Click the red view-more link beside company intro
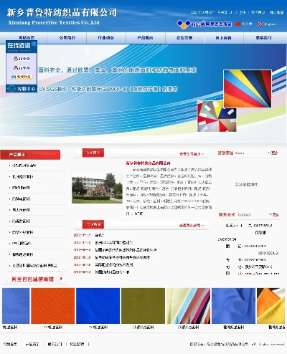Image resolution: width=287 pixels, height=354 pixels. (192, 154)
